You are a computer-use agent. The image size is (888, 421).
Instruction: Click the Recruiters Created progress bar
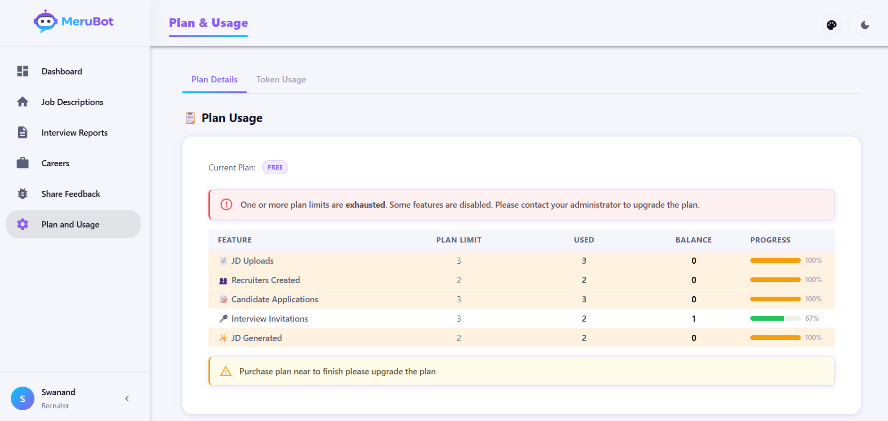point(775,280)
